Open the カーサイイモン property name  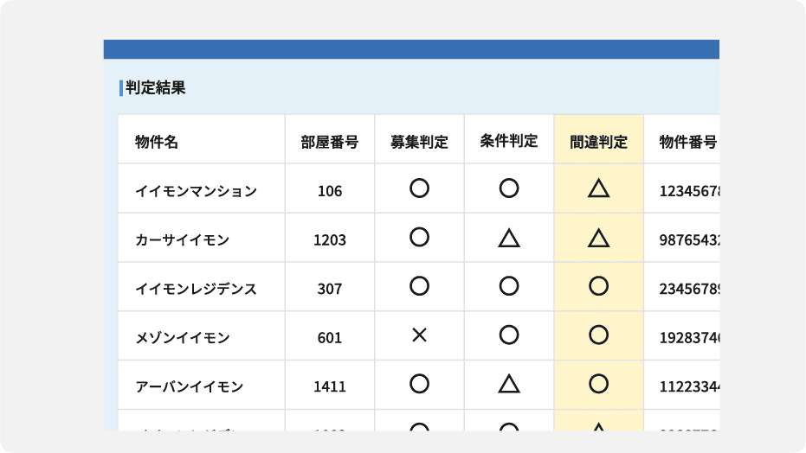click(x=183, y=239)
